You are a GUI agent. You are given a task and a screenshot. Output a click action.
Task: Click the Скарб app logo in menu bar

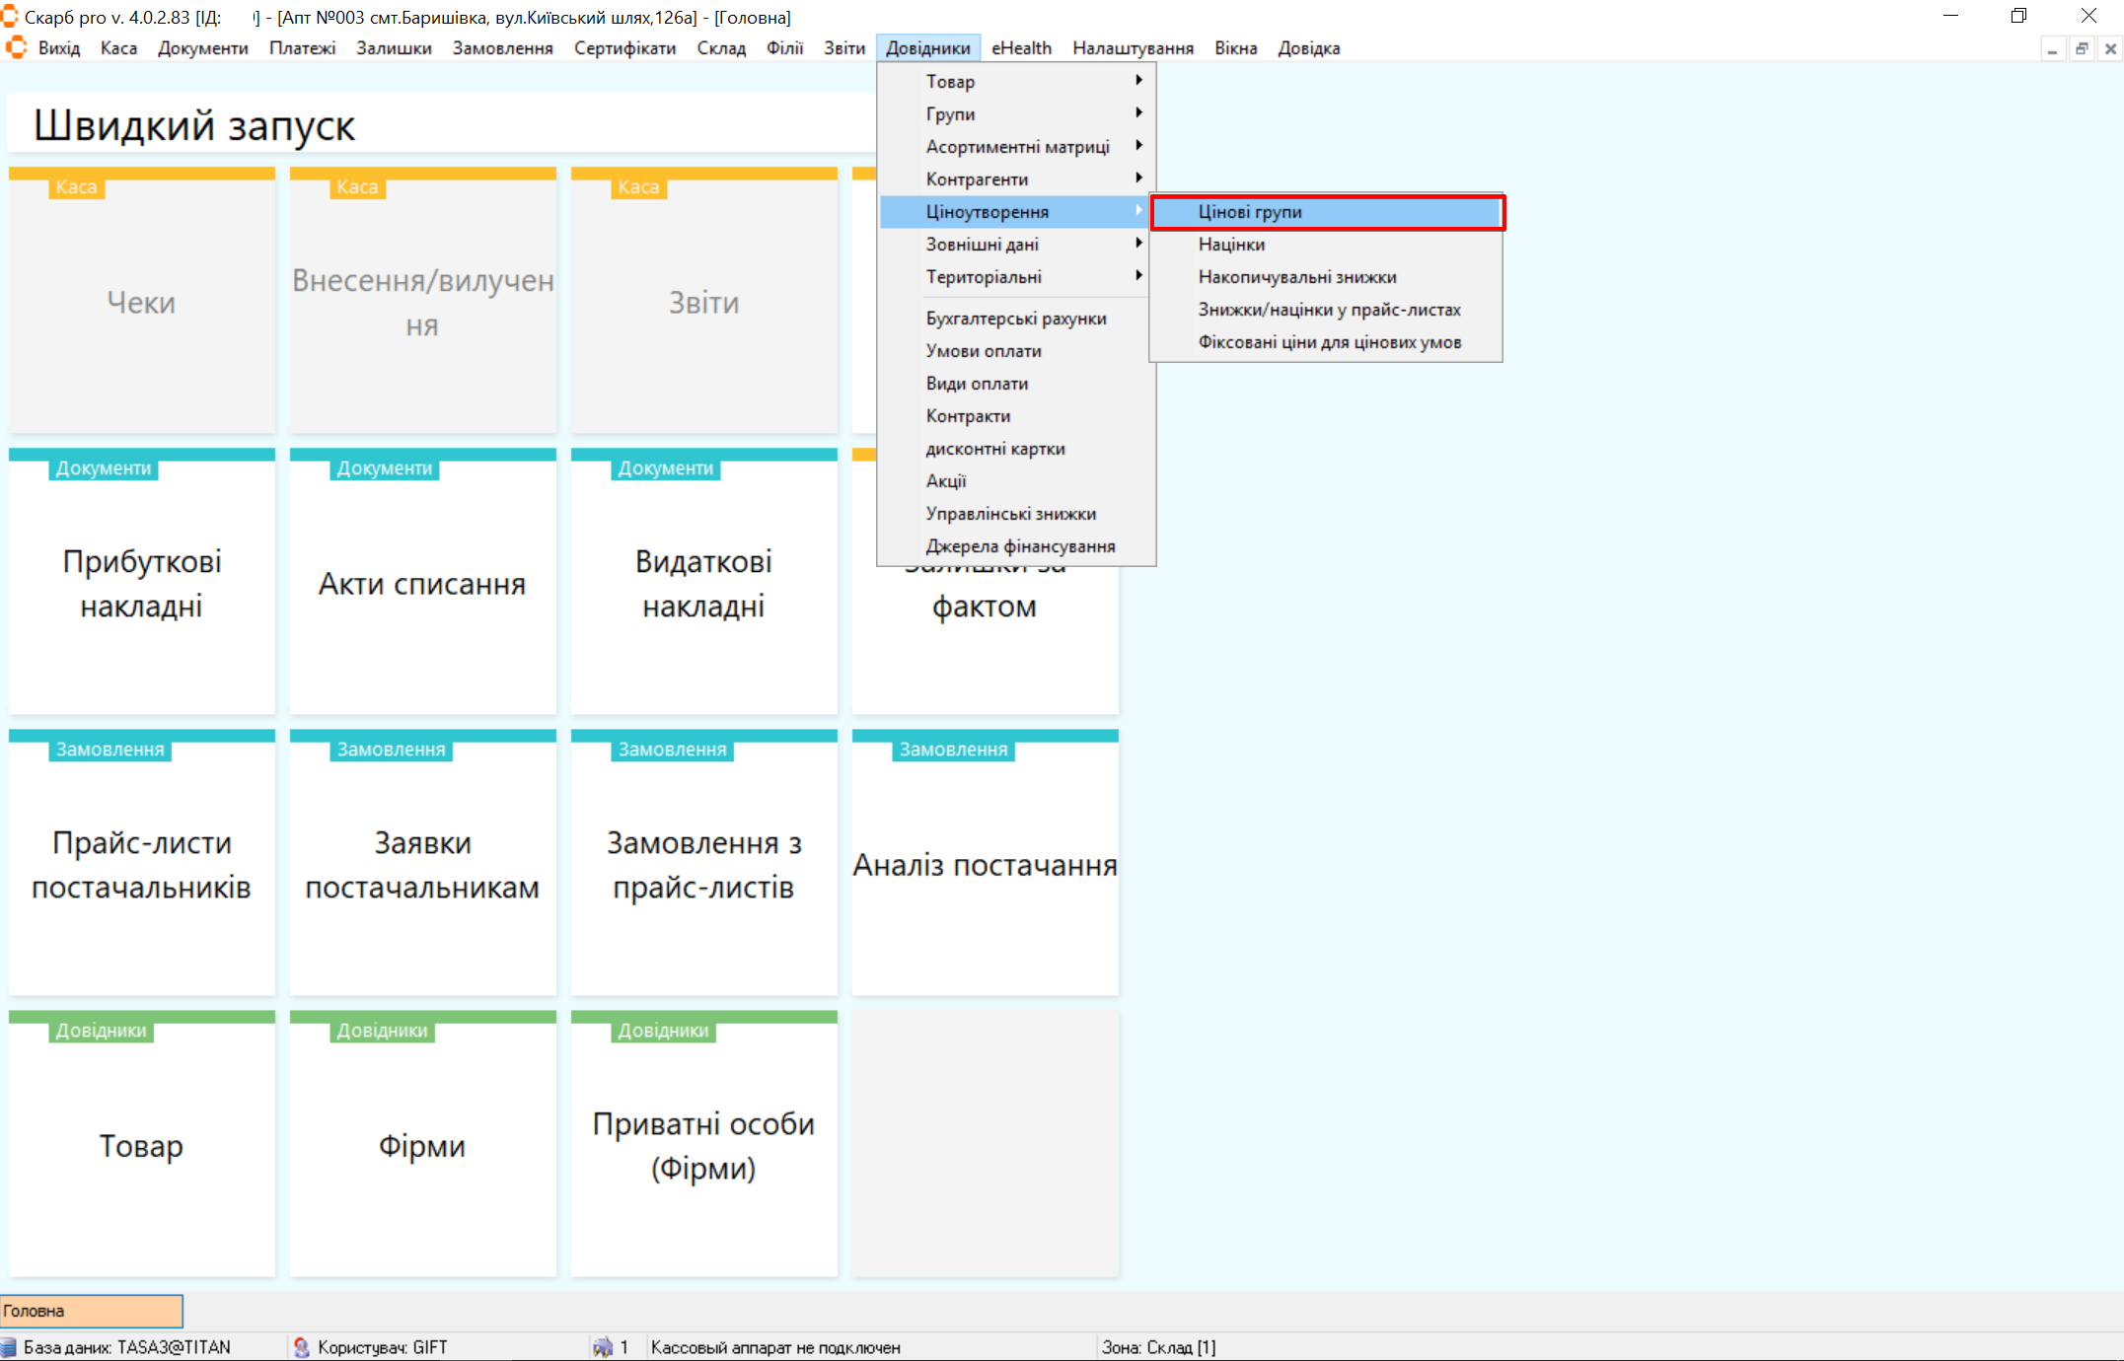16,47
